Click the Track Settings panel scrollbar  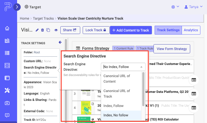click(66, 81)
